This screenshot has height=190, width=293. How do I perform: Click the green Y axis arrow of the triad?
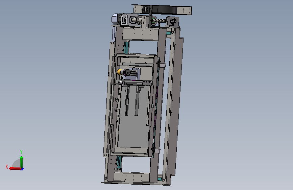click(22, 162)
